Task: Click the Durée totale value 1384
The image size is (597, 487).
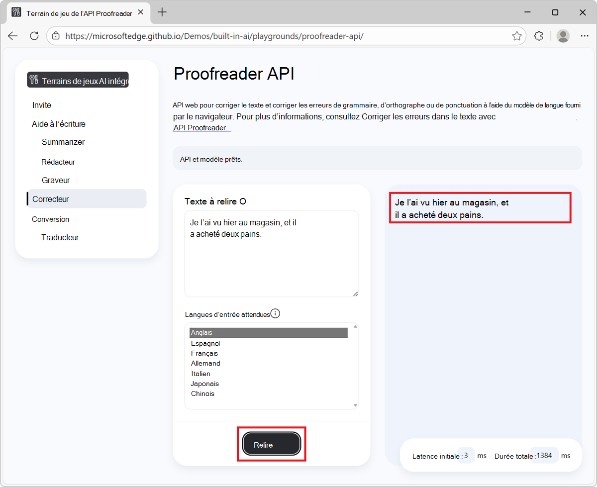Action: pos(544,455)
